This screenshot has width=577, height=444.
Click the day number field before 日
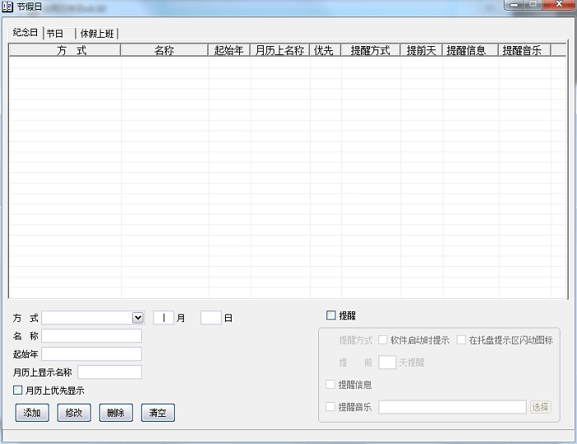211,318
